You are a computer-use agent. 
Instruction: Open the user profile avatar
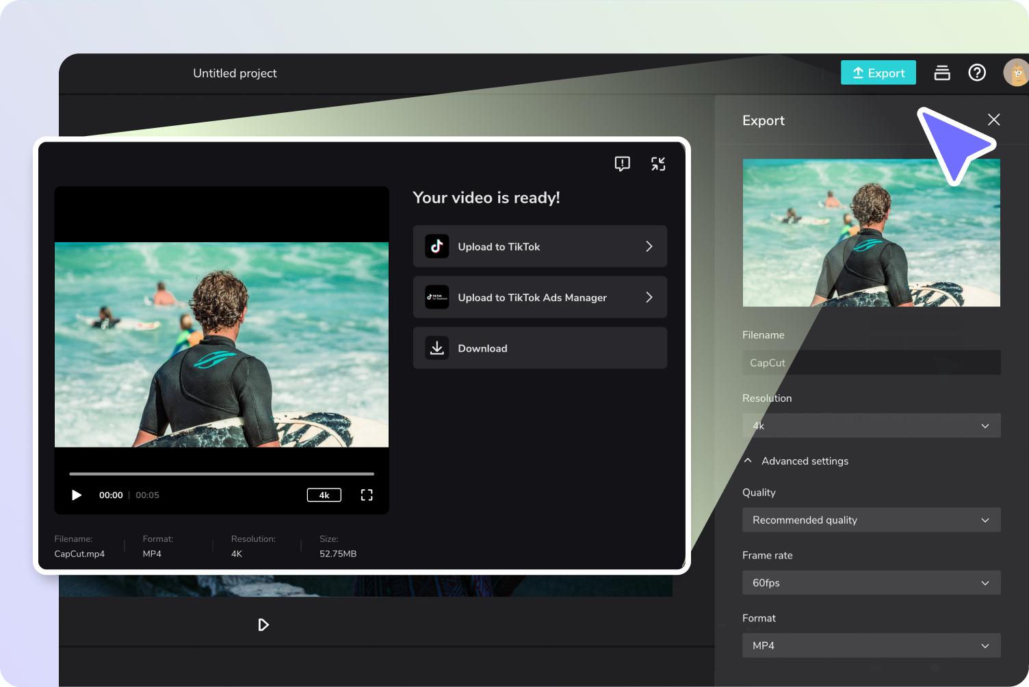[x=1016, y=73]
